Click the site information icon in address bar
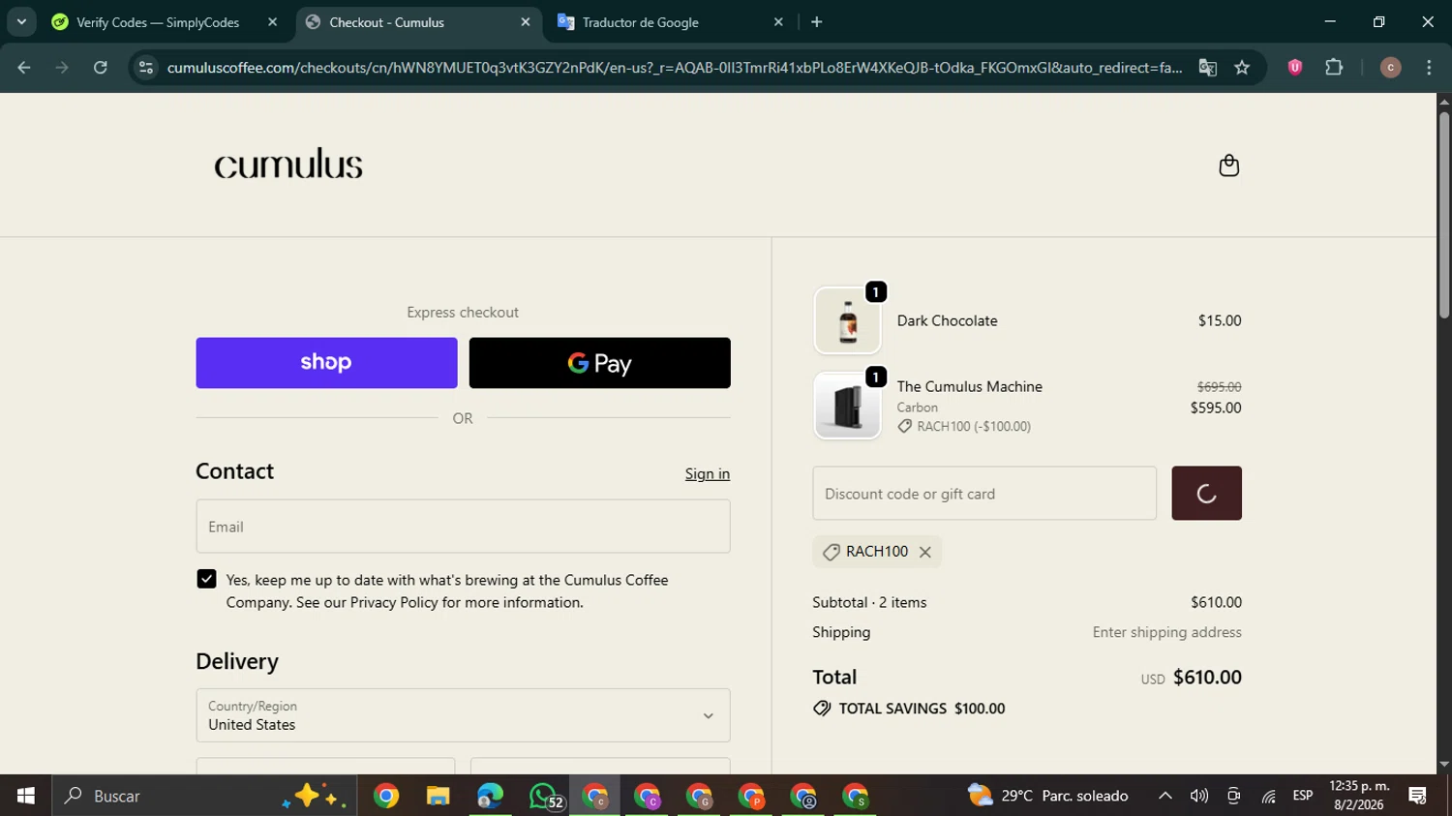Screen dimensions: 1452x816 [x=146, y=68]
